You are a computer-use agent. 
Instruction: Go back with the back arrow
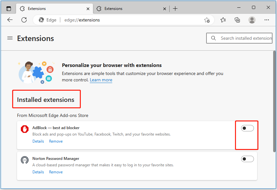(x=10, y=20)
